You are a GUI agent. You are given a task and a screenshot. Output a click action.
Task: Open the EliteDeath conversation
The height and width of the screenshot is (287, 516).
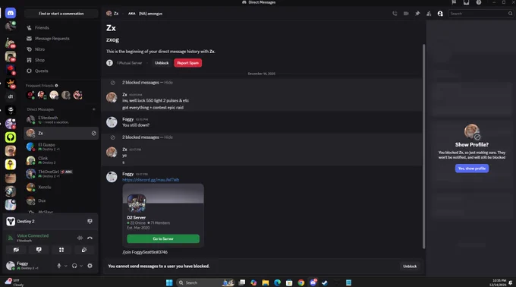point(61,120)
